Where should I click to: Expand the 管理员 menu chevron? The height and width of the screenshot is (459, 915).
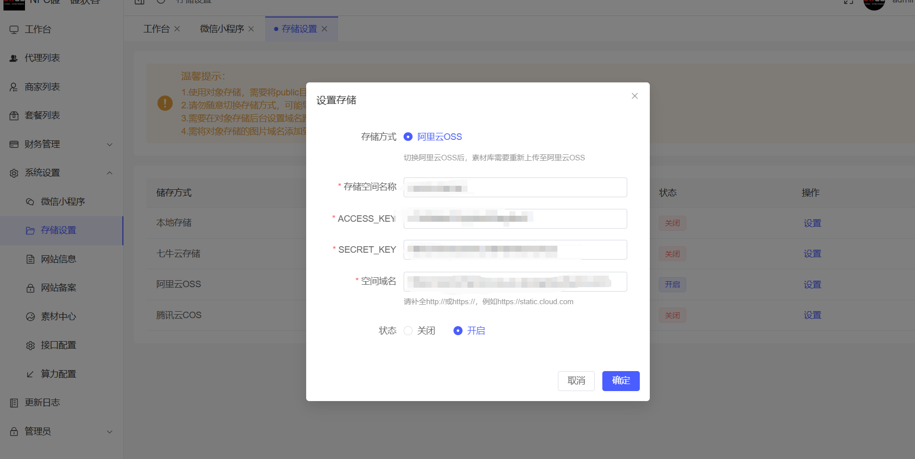[x=110, y=432]
